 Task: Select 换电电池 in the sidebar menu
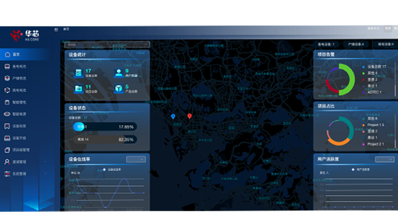click(x=19, y=90)
